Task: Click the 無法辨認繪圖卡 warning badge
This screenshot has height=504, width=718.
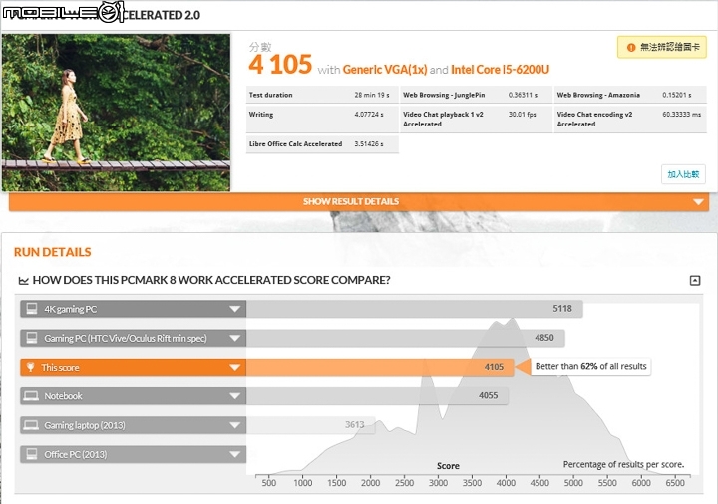Action: pyautogui.click(x=662, y=47)
